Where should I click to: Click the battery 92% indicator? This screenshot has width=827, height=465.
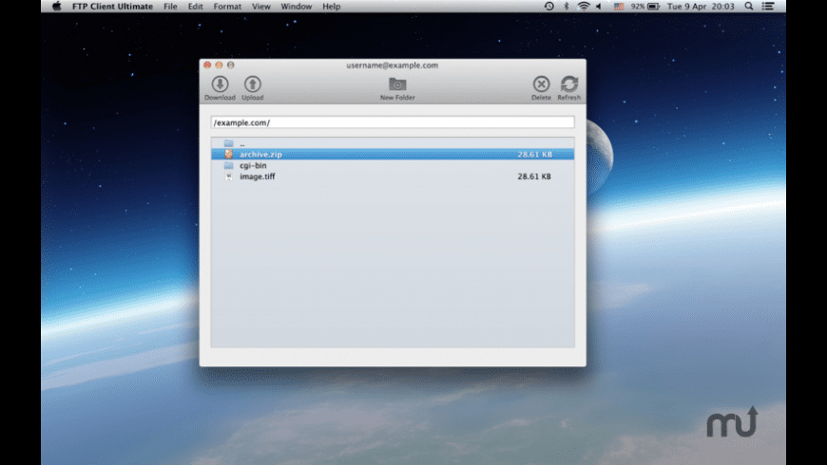pos(645,7)
